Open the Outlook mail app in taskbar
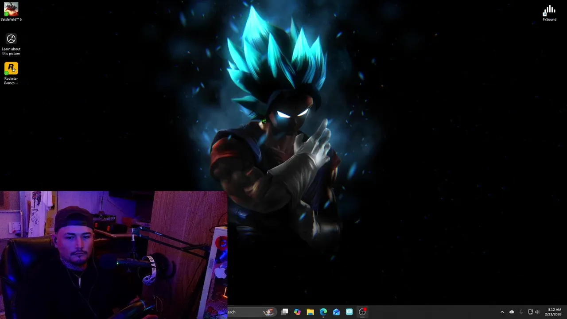This screenshot has height=319, width=567. click(336, 312)
